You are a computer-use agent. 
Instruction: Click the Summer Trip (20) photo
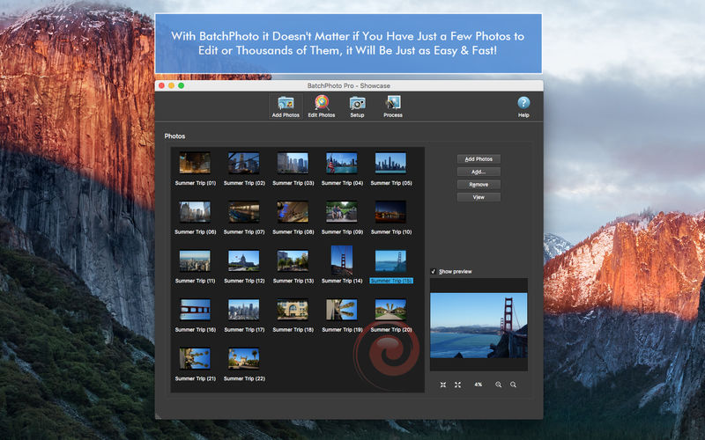click(390, 310)
